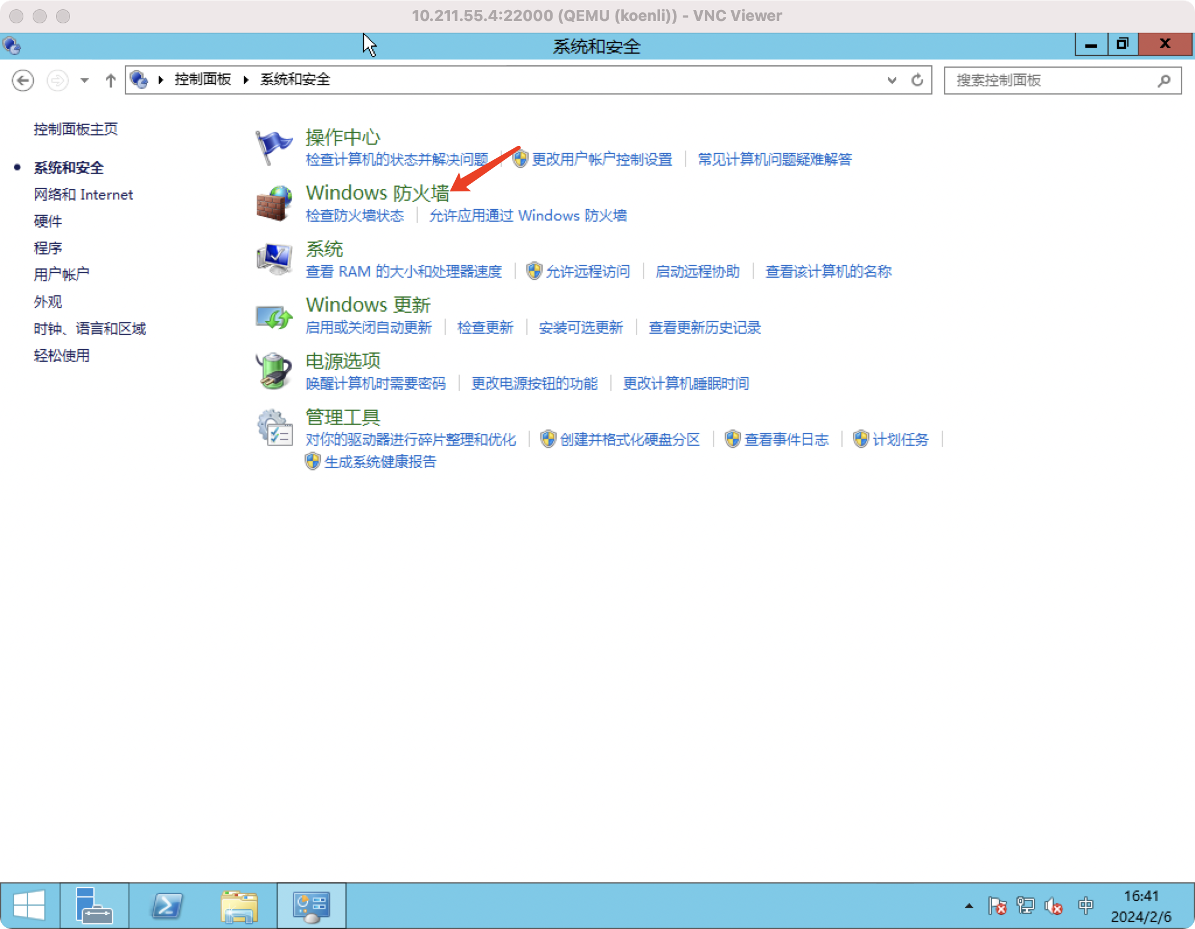
Task: Open Server Manager from the taskbar
Action: point(94,905)
